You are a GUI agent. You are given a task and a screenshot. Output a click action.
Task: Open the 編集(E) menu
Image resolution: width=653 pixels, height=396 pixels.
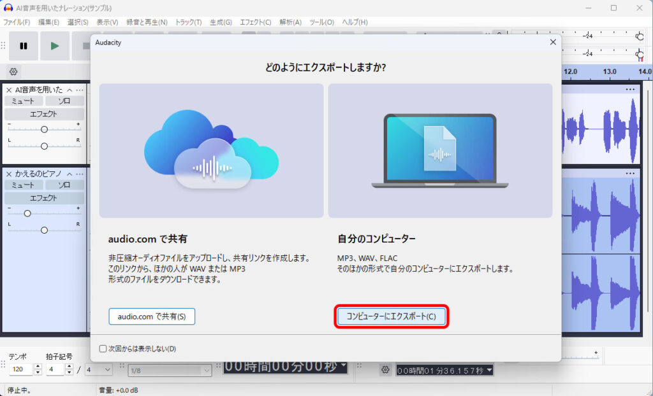(x=48, y=22)
